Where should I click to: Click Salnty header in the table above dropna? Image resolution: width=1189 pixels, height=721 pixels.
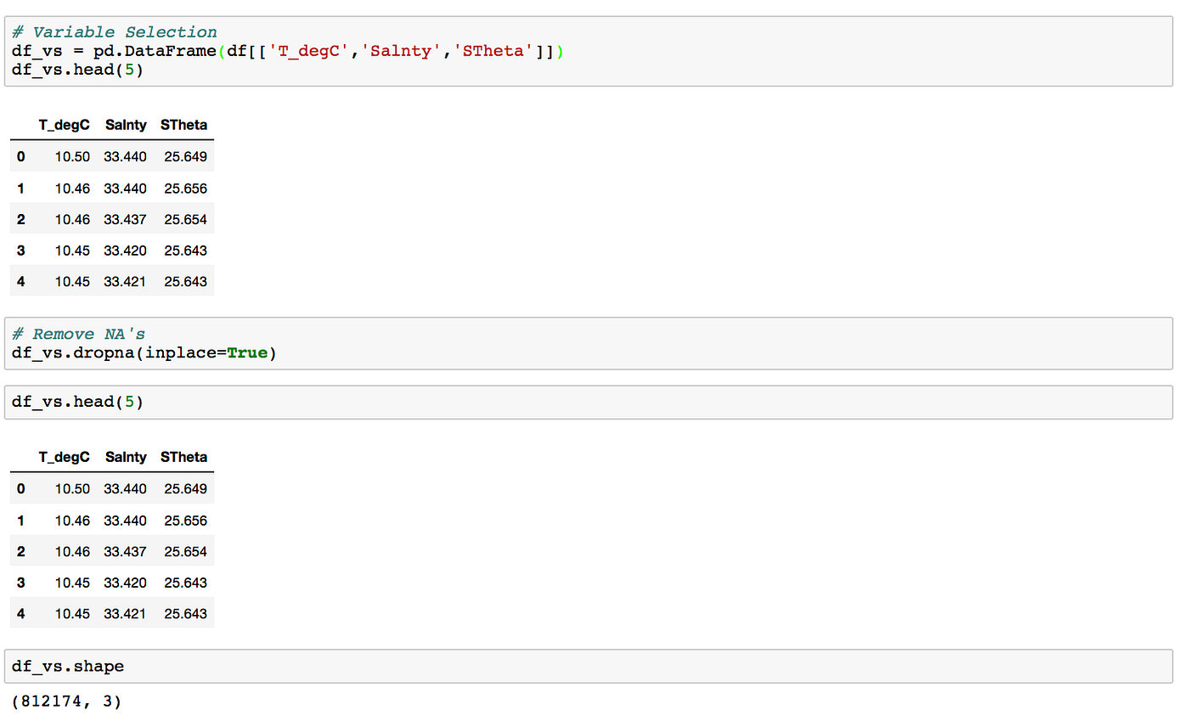tap(126, 125)
